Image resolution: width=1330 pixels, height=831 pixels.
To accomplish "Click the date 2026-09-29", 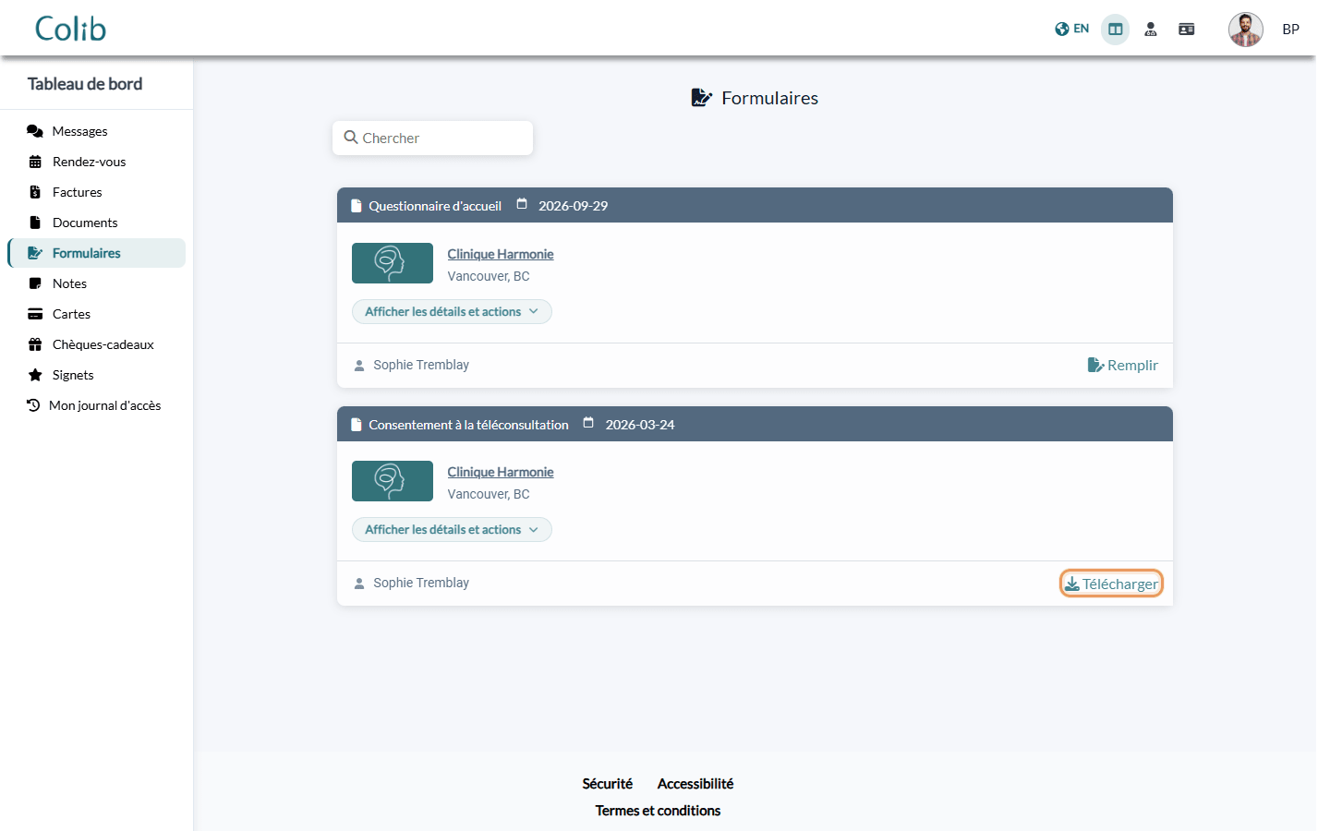I will pyautogui.click(x=573, y=206).
